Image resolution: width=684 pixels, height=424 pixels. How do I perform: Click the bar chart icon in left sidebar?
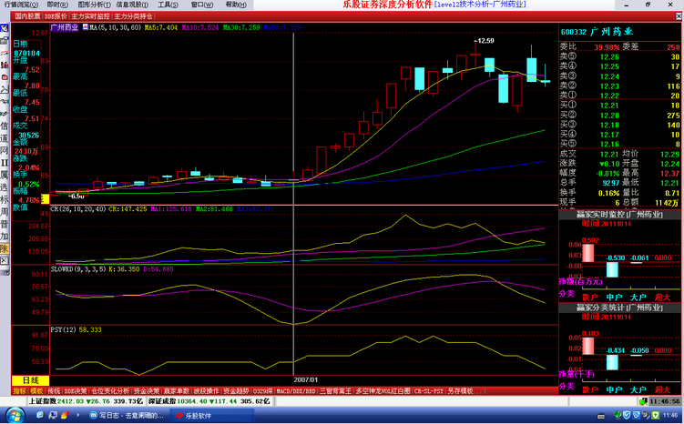(x=5, y=65)
